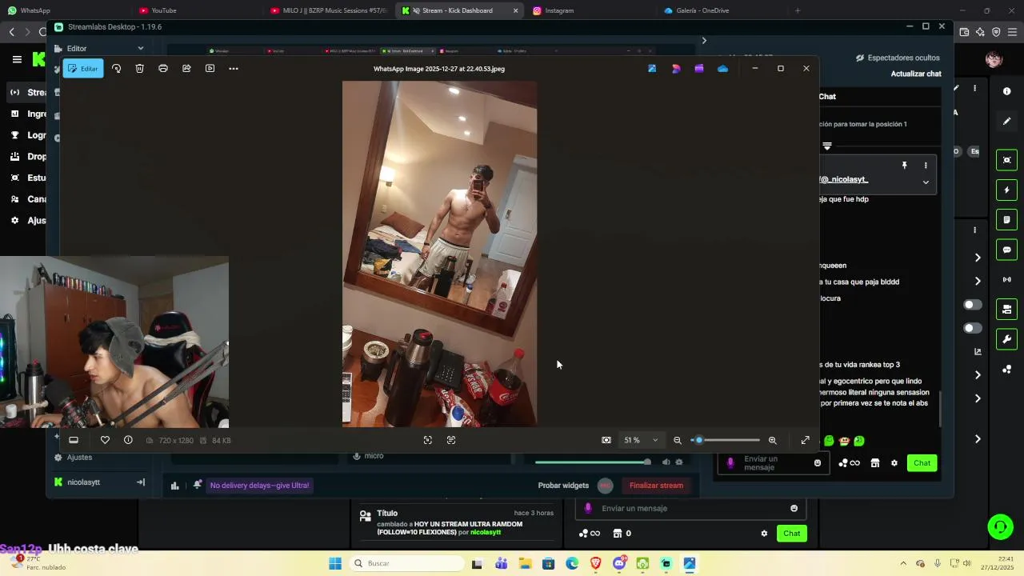Click Actualizar chat link

pos(916,74)
